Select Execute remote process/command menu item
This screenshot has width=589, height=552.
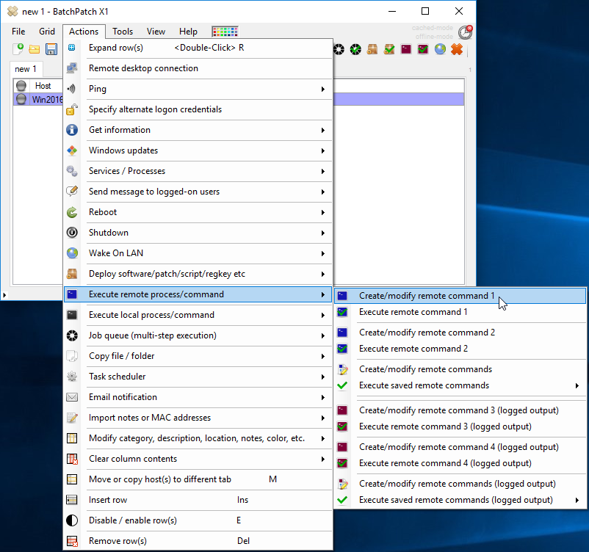(198, 294)
